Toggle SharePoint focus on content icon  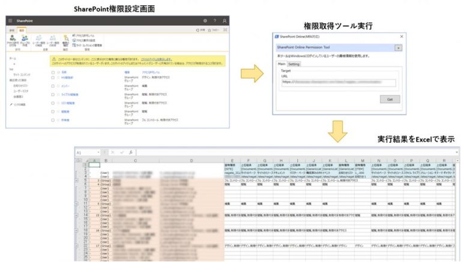pos(225,30)
